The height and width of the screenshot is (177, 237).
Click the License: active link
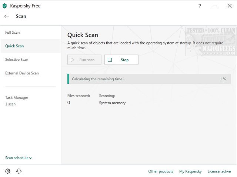pos(219,171)
